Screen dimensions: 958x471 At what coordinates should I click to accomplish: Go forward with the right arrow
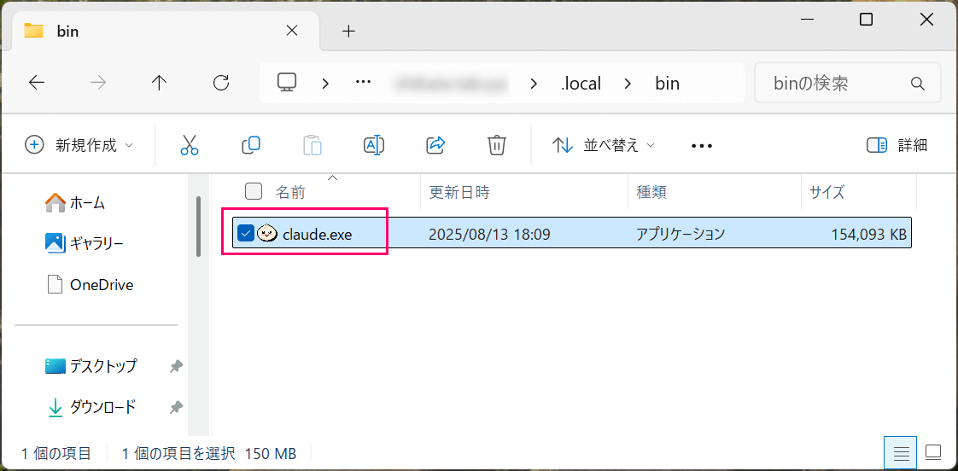97,83
